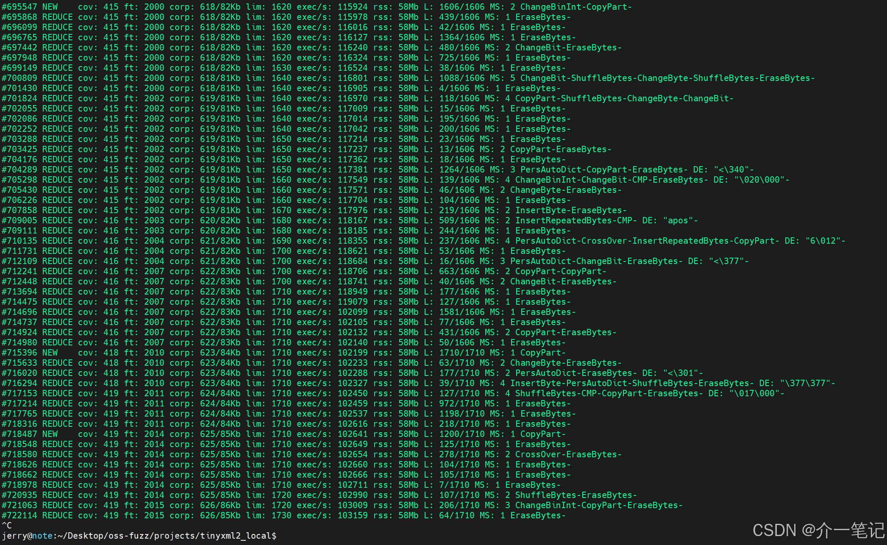Click the #718487 NEW entry number
Image resolution: width=887 pixels, height=545 pixels.
[x=19, y=434]
